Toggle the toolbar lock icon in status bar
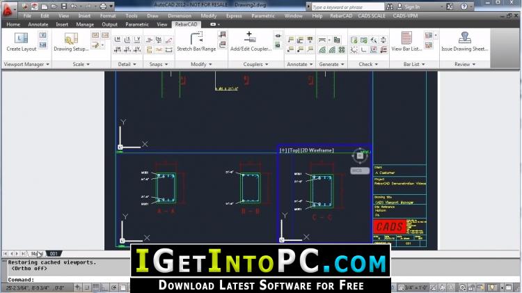The width and height of the screenshot is (522, 293). pos(471,287)
